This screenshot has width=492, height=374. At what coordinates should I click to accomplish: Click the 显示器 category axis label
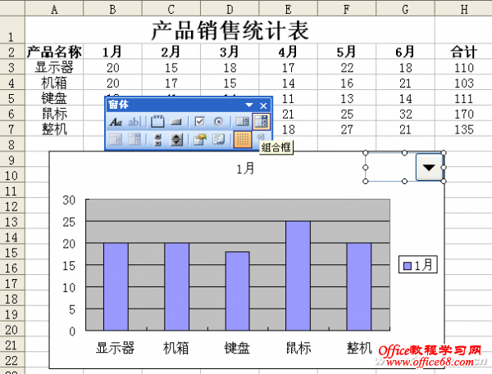point(115,348)
